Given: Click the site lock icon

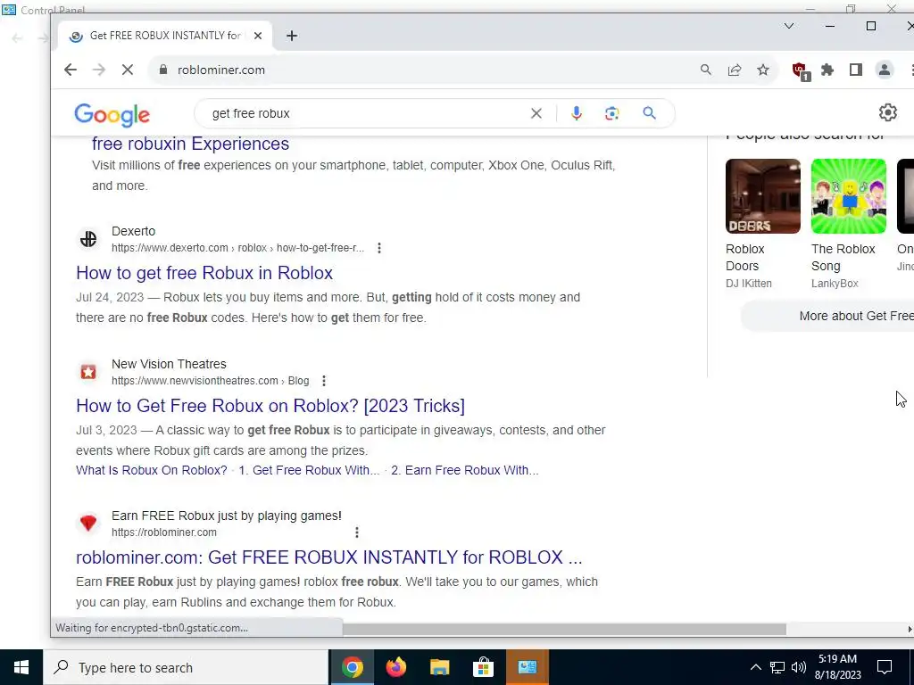Looking at the screenshot, I should click(163, 70).
